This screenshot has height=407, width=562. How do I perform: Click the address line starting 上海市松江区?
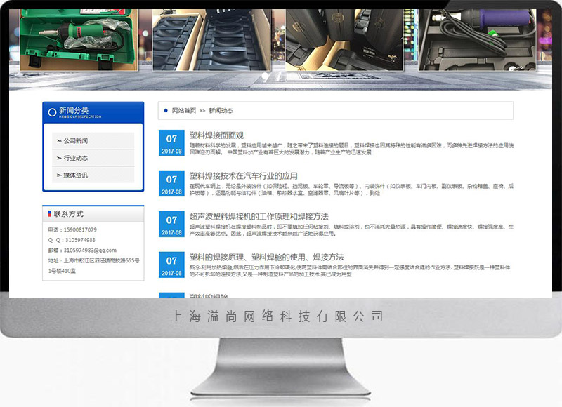coord(94,266)
